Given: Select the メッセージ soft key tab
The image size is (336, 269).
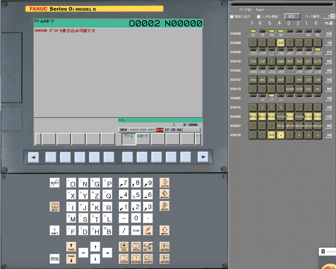Looking at the screenshot, I should pos(143,139).
